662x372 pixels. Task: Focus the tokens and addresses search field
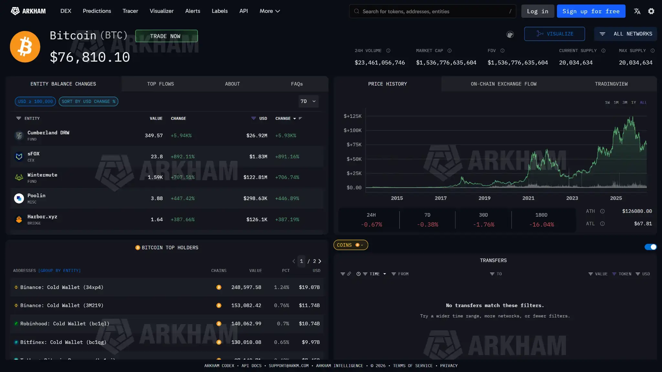point(432,11)
